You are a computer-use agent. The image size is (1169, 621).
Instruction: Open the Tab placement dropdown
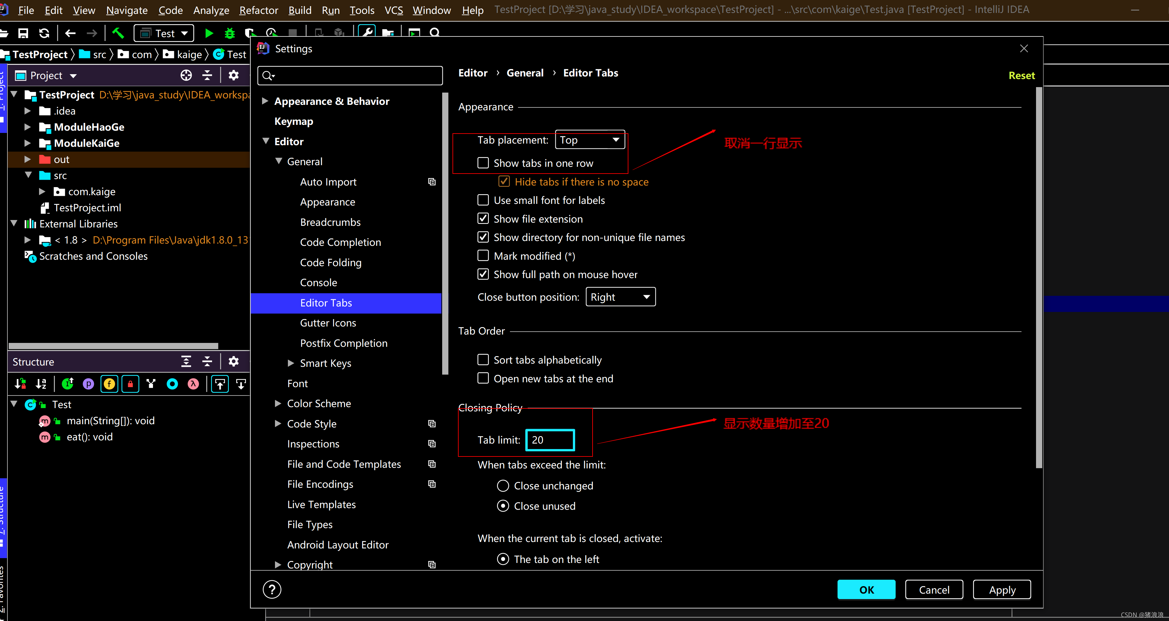point(590,140)
